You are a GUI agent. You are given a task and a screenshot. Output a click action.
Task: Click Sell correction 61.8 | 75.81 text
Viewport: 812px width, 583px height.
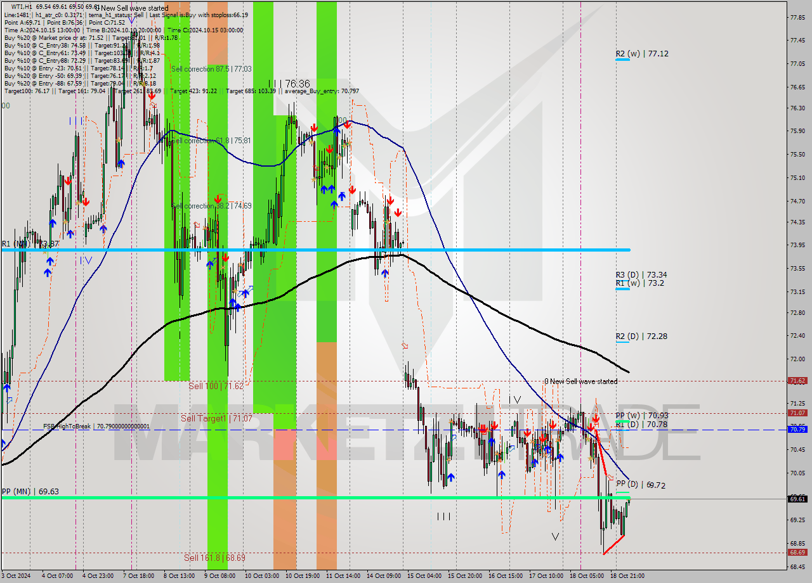pos(211,141)
